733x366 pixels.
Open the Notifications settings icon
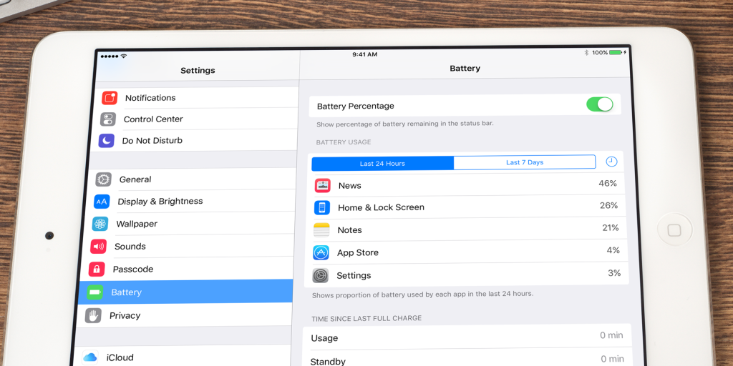point(110,97)
